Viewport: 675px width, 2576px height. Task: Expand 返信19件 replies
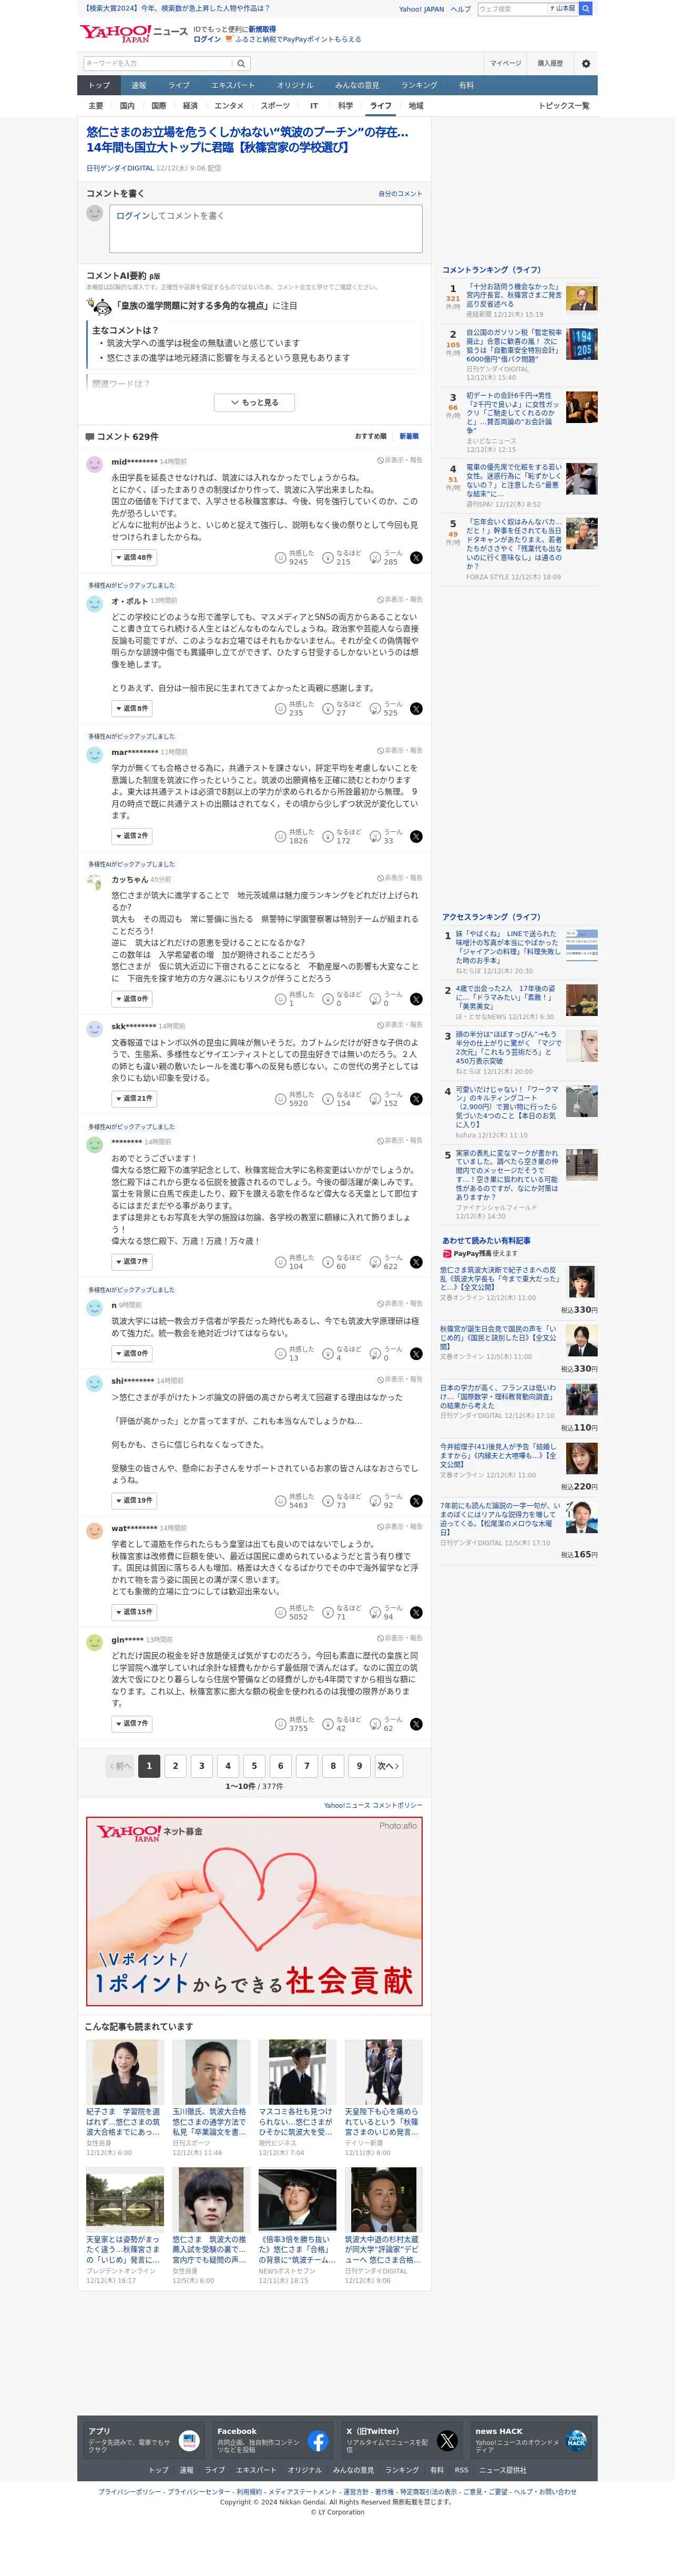(133, 1501)
